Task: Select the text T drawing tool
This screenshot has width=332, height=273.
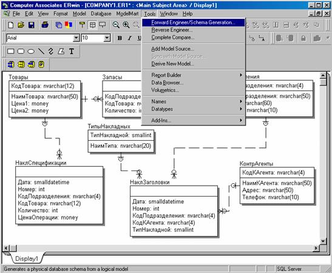Action: click(x=72, y=51)
